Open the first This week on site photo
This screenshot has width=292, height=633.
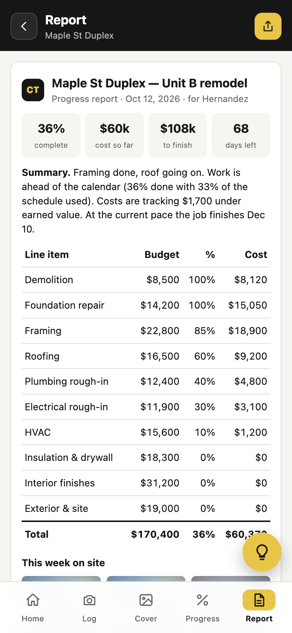click(61, 579)
